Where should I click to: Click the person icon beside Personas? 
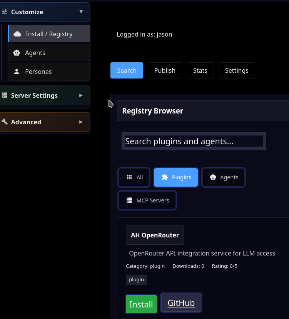17,72
